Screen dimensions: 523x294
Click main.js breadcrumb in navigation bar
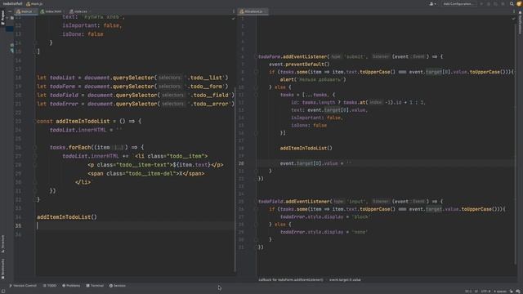(x=34, y=3)
